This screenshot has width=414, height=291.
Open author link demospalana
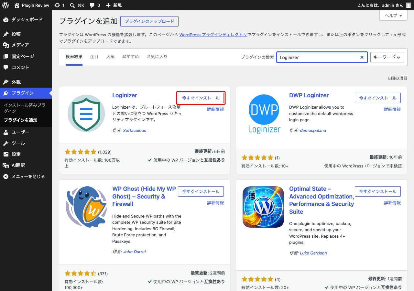[x=313, y=131]
